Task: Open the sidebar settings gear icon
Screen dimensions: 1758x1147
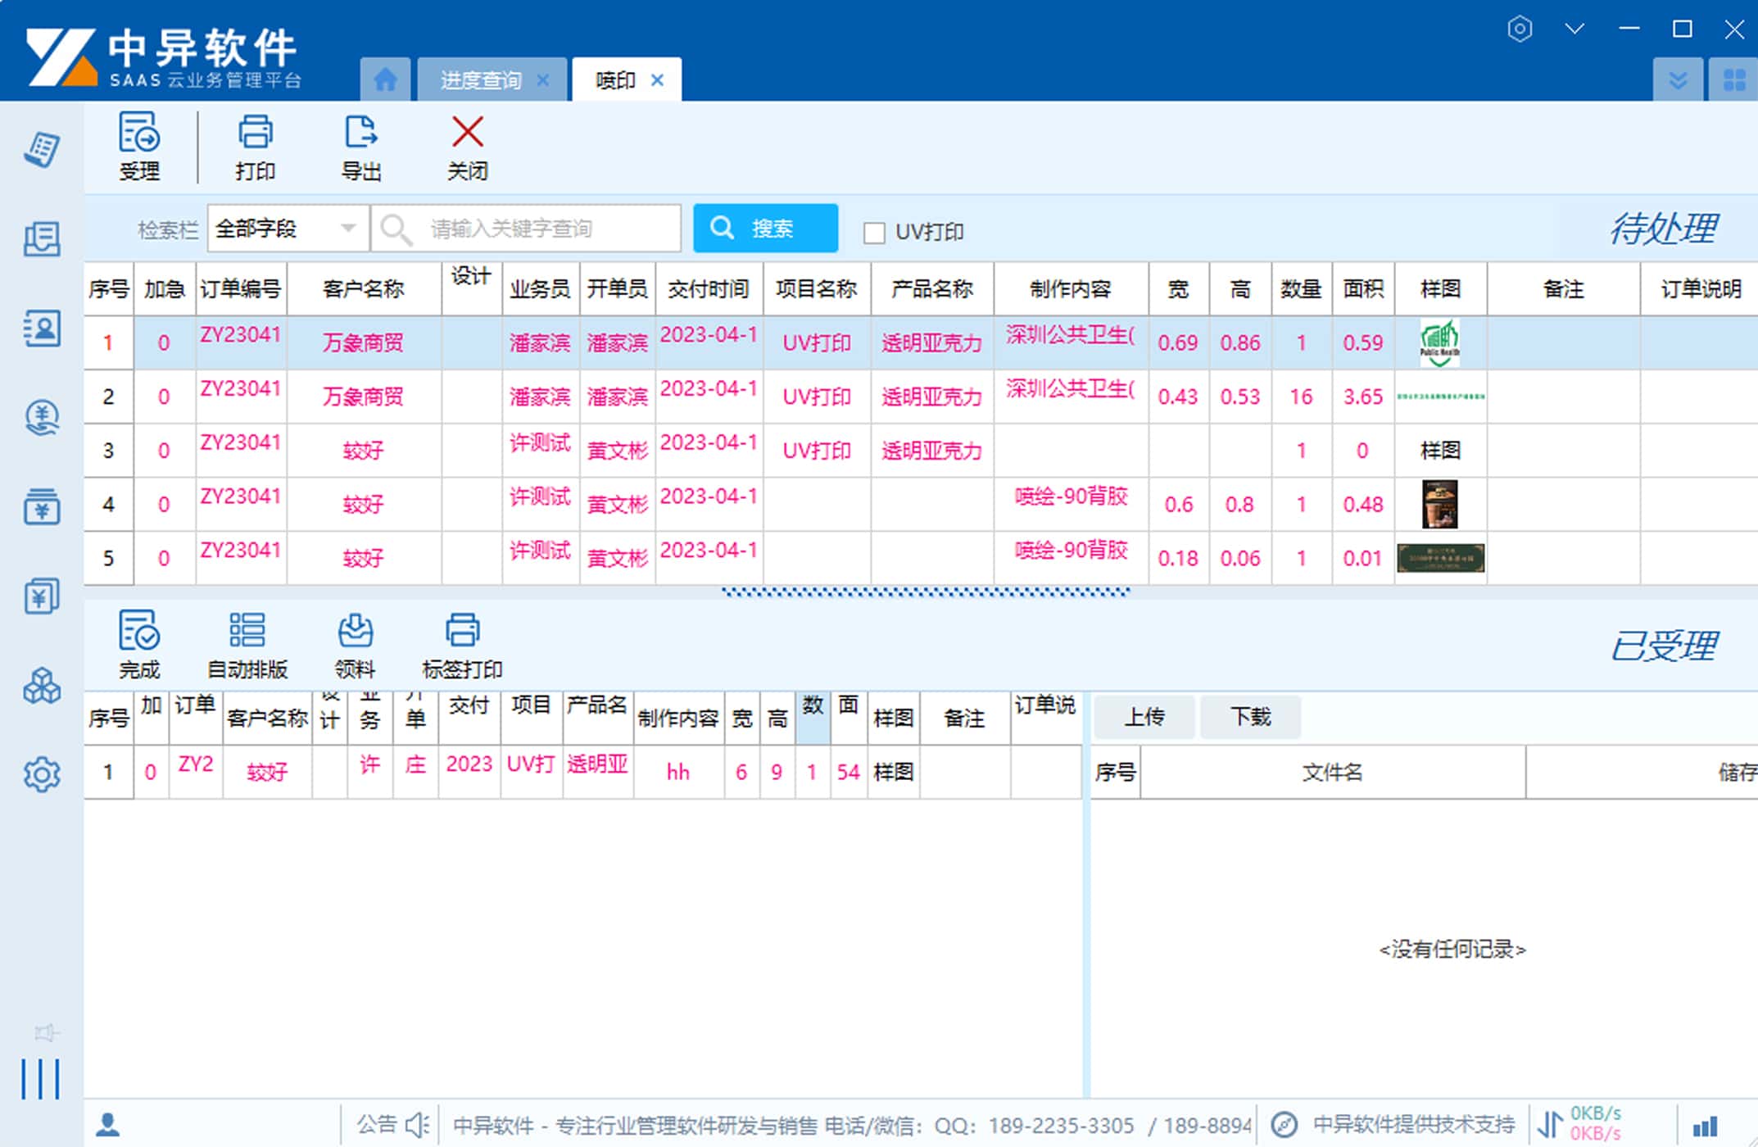Action: [42, 774]
